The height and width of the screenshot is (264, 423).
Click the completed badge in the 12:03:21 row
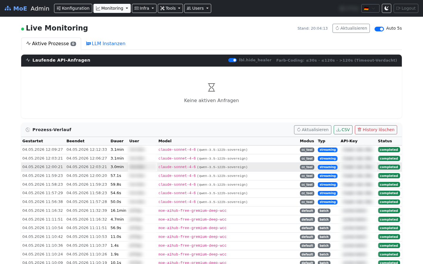tap(389, 159)
